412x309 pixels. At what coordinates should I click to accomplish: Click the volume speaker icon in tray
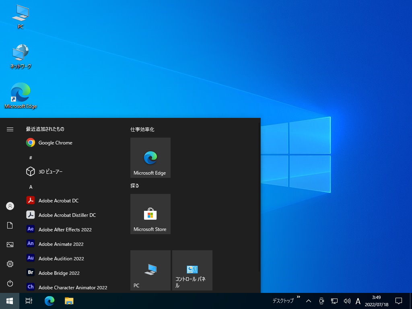[x=347, y=301]
